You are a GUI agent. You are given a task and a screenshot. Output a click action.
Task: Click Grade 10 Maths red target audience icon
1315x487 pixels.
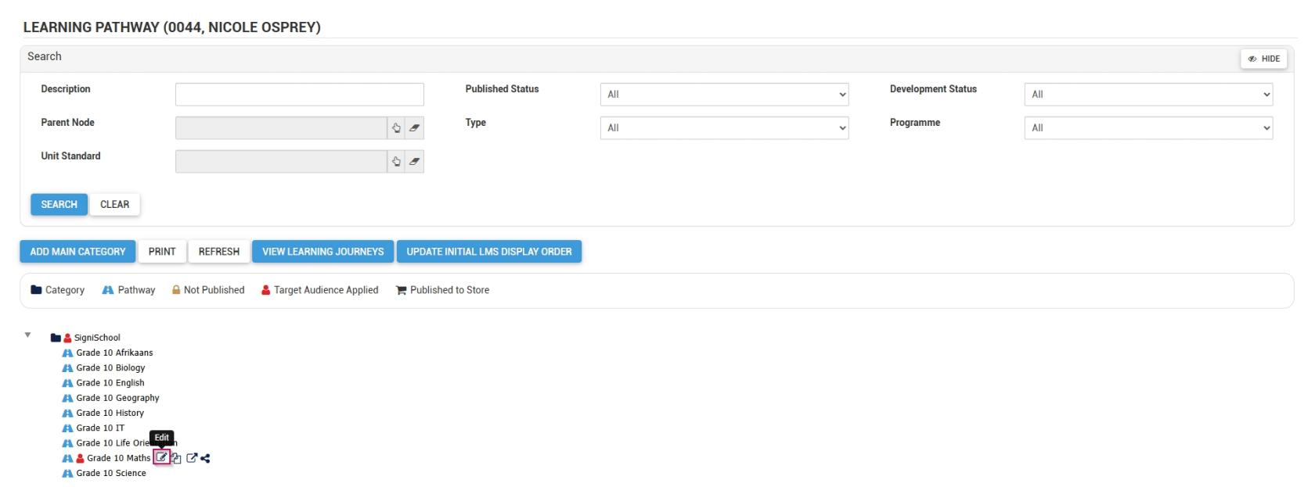[80, 458]
